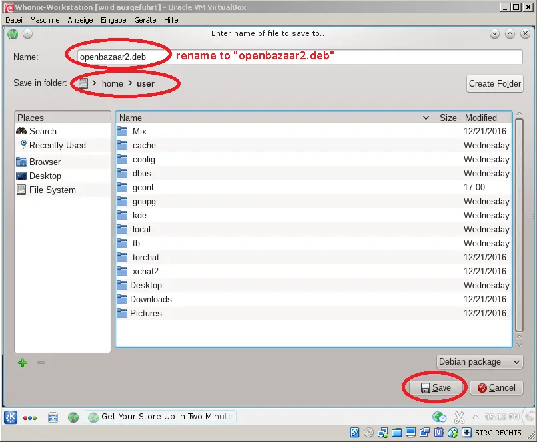Select the .gconf folder
This screenshot has width=537, height=442.
pos(314,188)
